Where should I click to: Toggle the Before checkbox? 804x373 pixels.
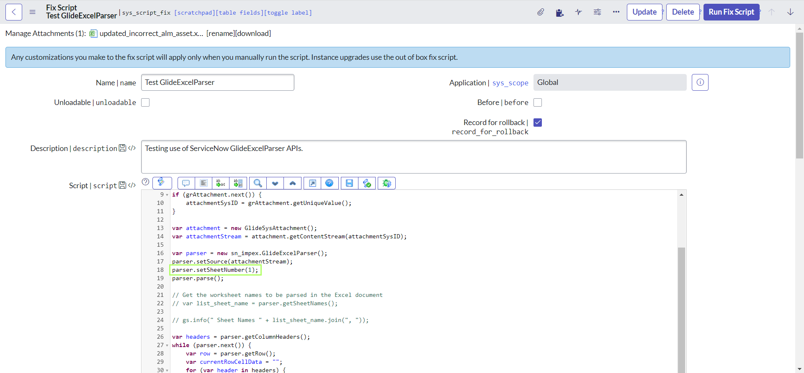coord(538,102)
